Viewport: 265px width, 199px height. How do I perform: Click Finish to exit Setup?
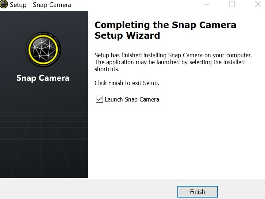(x=197, y=192)
